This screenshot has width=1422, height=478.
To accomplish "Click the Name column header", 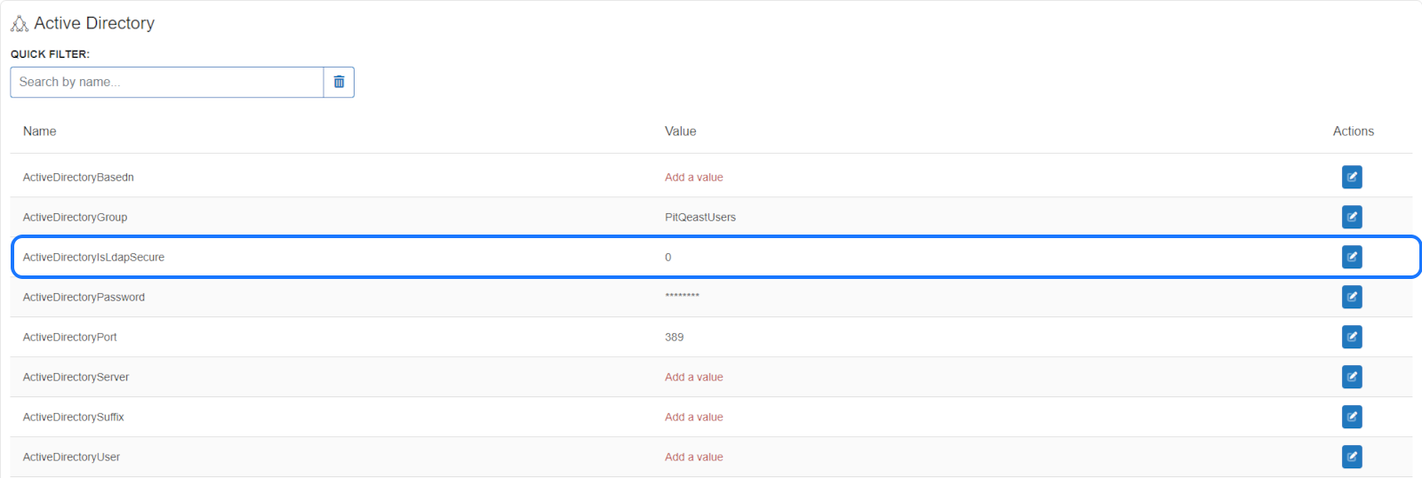I will pyautogui.click(x=40, y=131).
